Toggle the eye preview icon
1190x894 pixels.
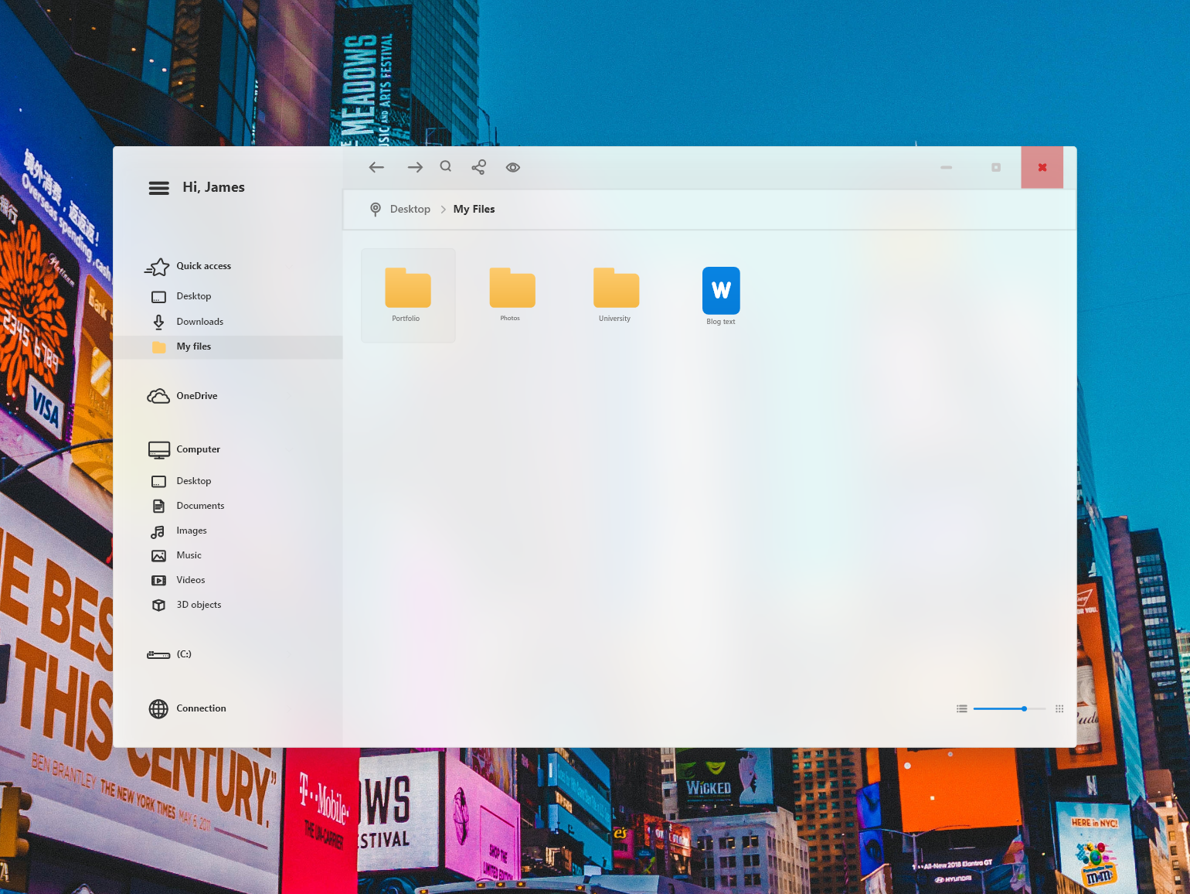point(513,167)
